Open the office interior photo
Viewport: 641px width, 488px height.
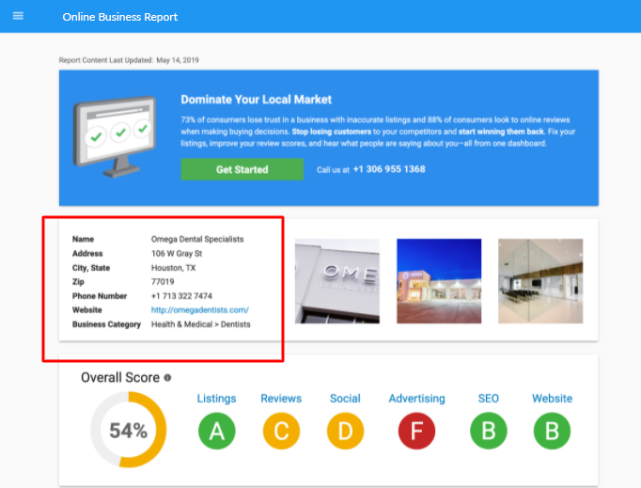point(539,280)
